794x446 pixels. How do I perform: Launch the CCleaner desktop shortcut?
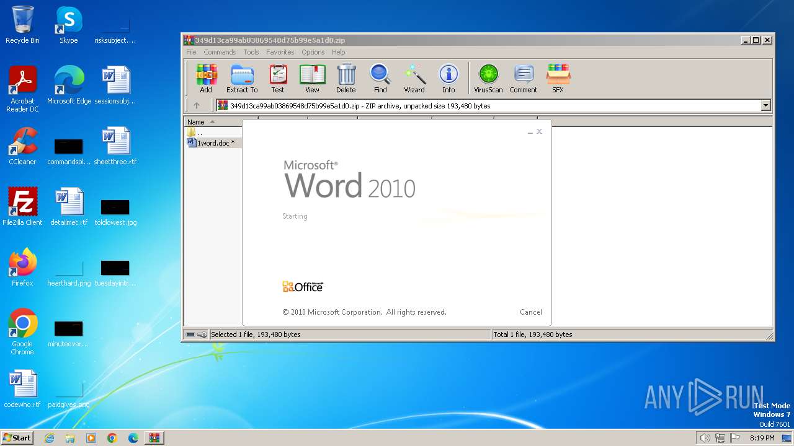(x=22, y=146)
